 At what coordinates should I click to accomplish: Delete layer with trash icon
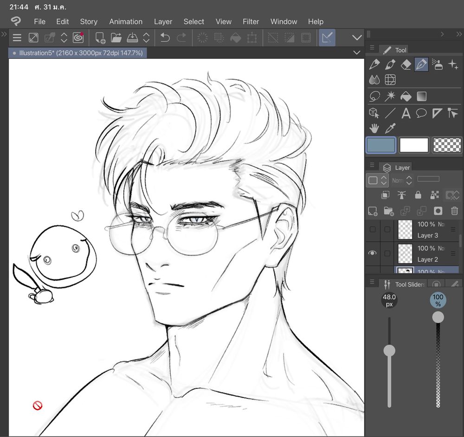point(454,211)
